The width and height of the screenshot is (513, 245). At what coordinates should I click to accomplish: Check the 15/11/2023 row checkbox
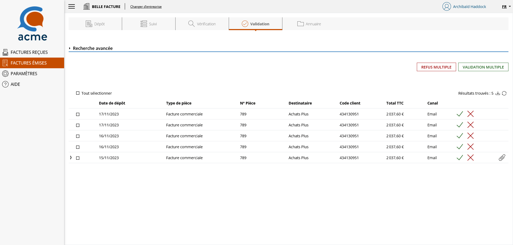point(78,158)
